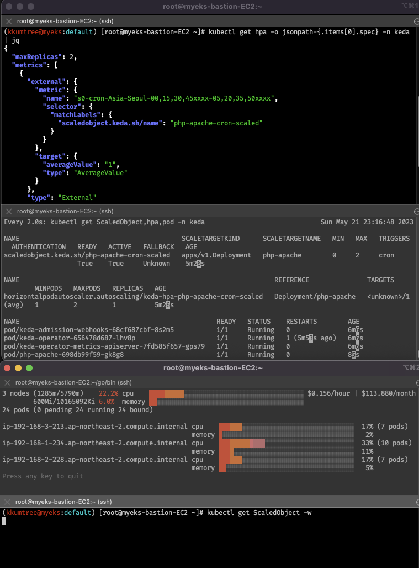Click the TARGETS value <unknown>/1
The width and height of the screenshot is (419, 568).
[388, 297]
